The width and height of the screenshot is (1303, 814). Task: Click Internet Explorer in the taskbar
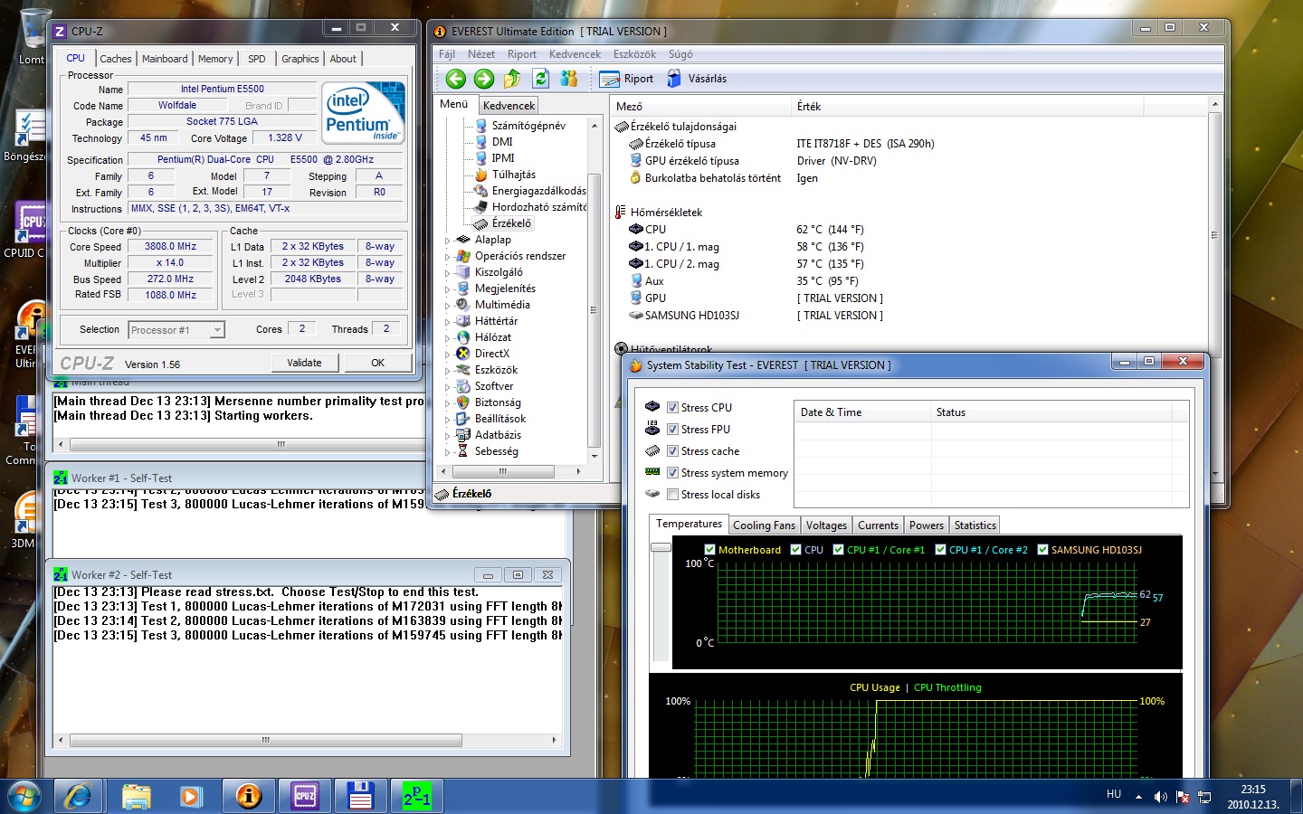[79, 796]
